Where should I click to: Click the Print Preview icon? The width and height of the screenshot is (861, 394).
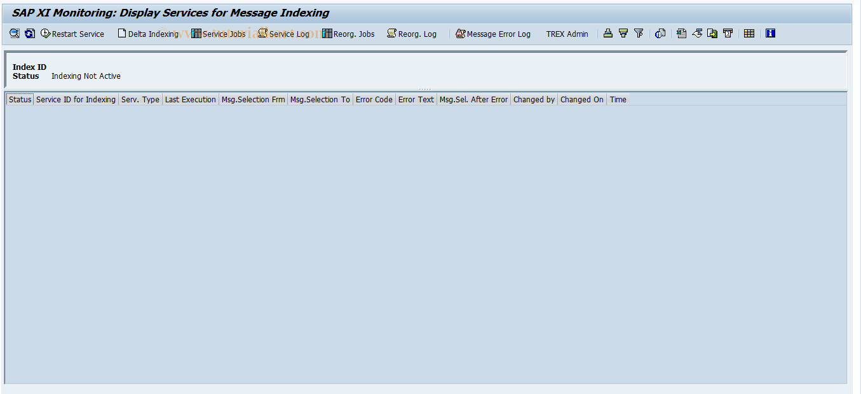click(660, 34)
